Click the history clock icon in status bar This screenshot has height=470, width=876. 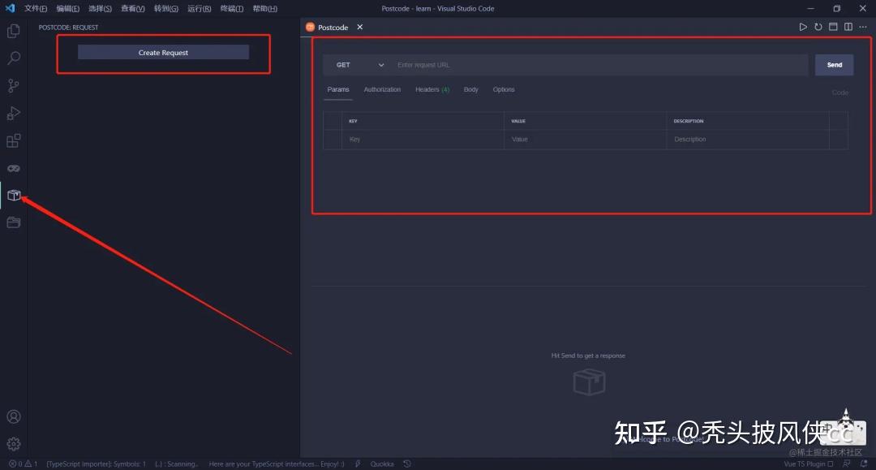(x=407, y=464)
